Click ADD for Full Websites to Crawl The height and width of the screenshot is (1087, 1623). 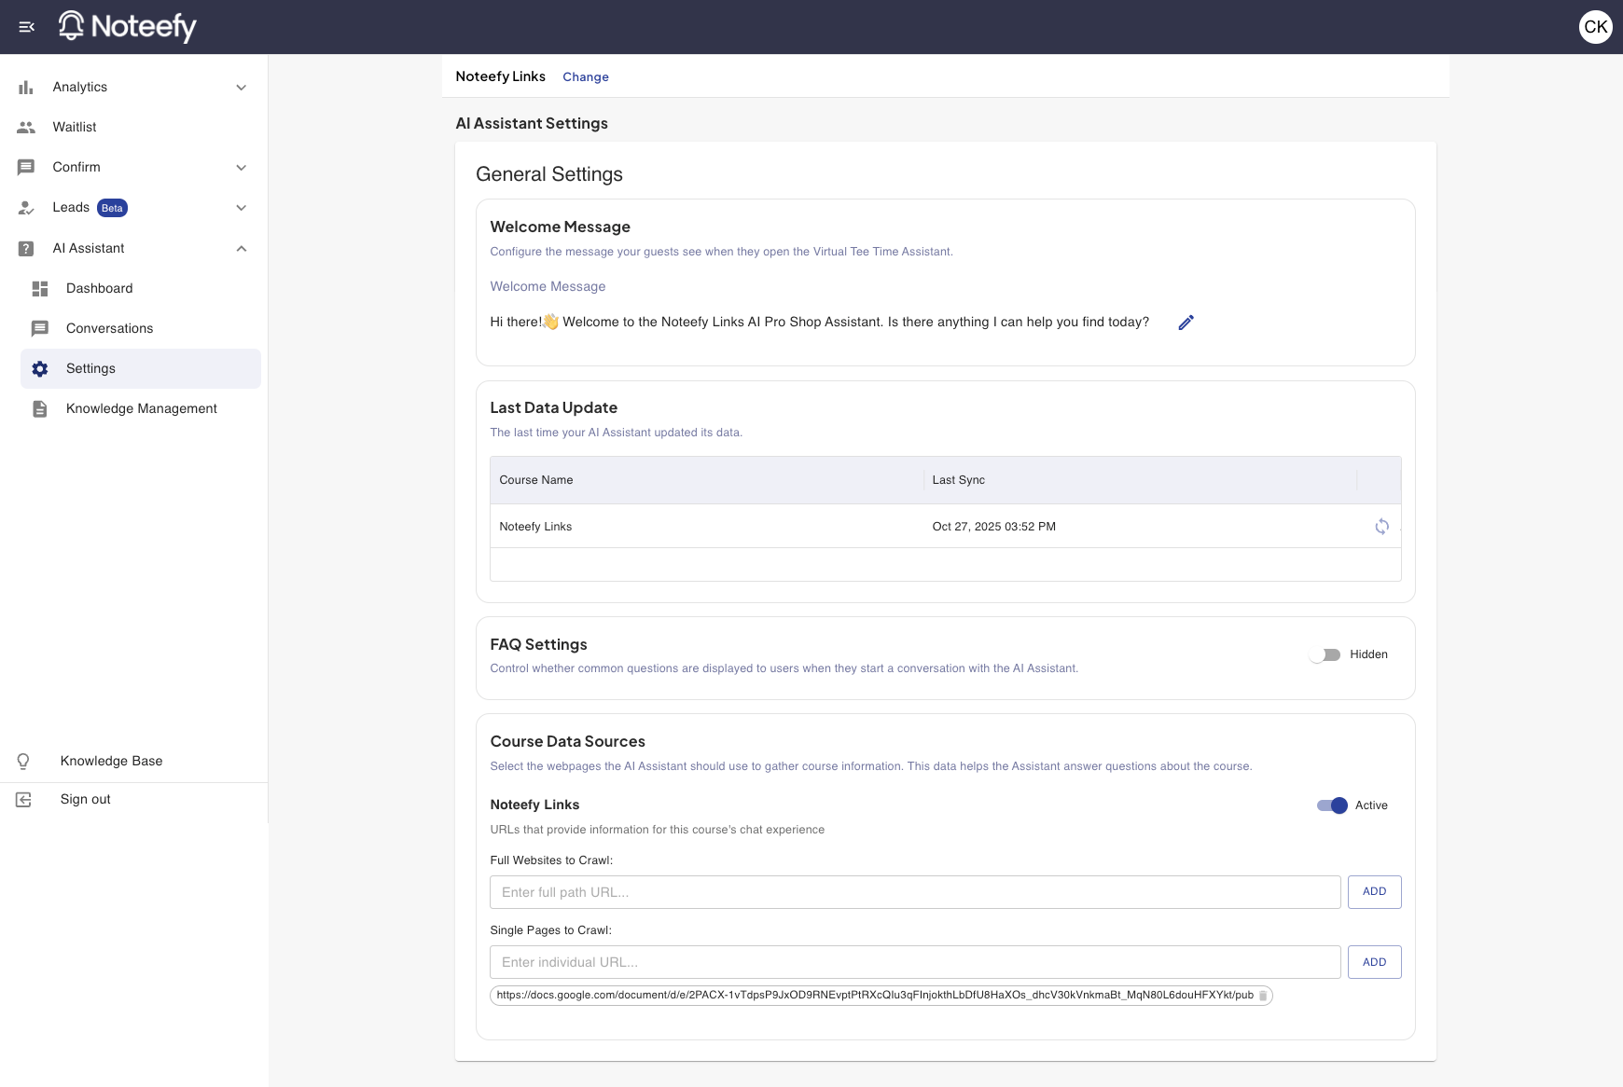[x=1374, y=892]
